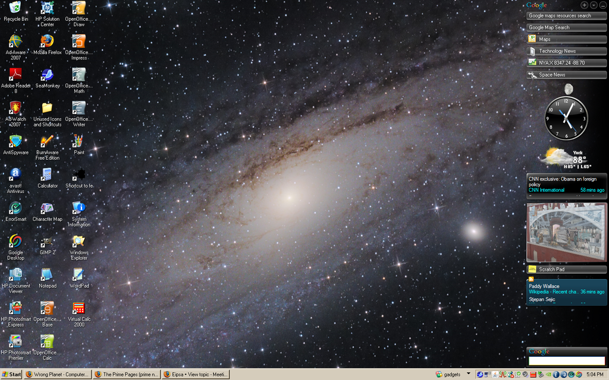This screenshot has height=380, width=609.
Task: Switch to The Prime Pages taskbar window
Action: click(x=127, y=375)
